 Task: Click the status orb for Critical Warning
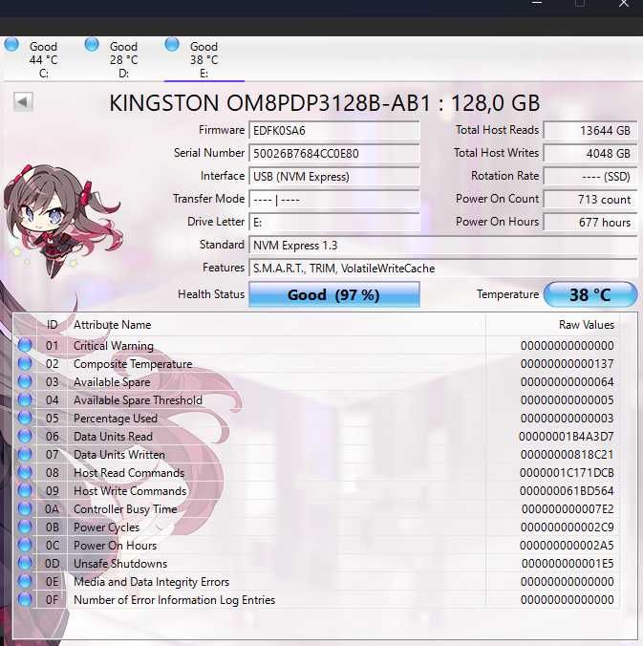click(x=25, y=345)
